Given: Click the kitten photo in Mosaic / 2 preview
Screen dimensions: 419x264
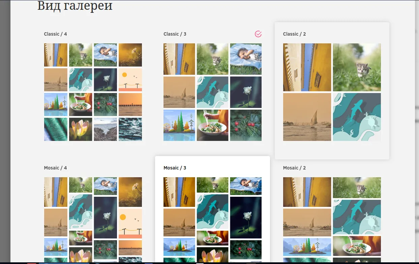Looking at the screenshot, I should [x=357, y=188].
